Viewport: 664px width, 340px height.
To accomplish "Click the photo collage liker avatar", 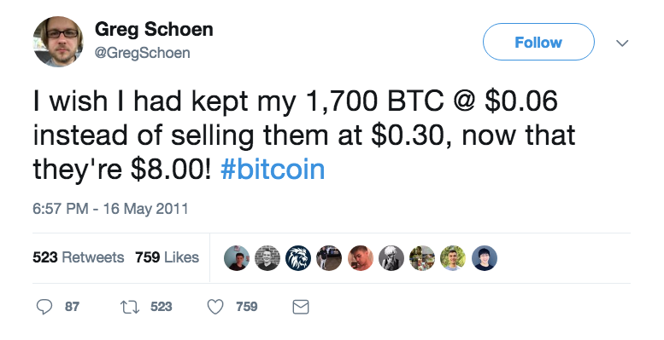I will pos(422,258).
